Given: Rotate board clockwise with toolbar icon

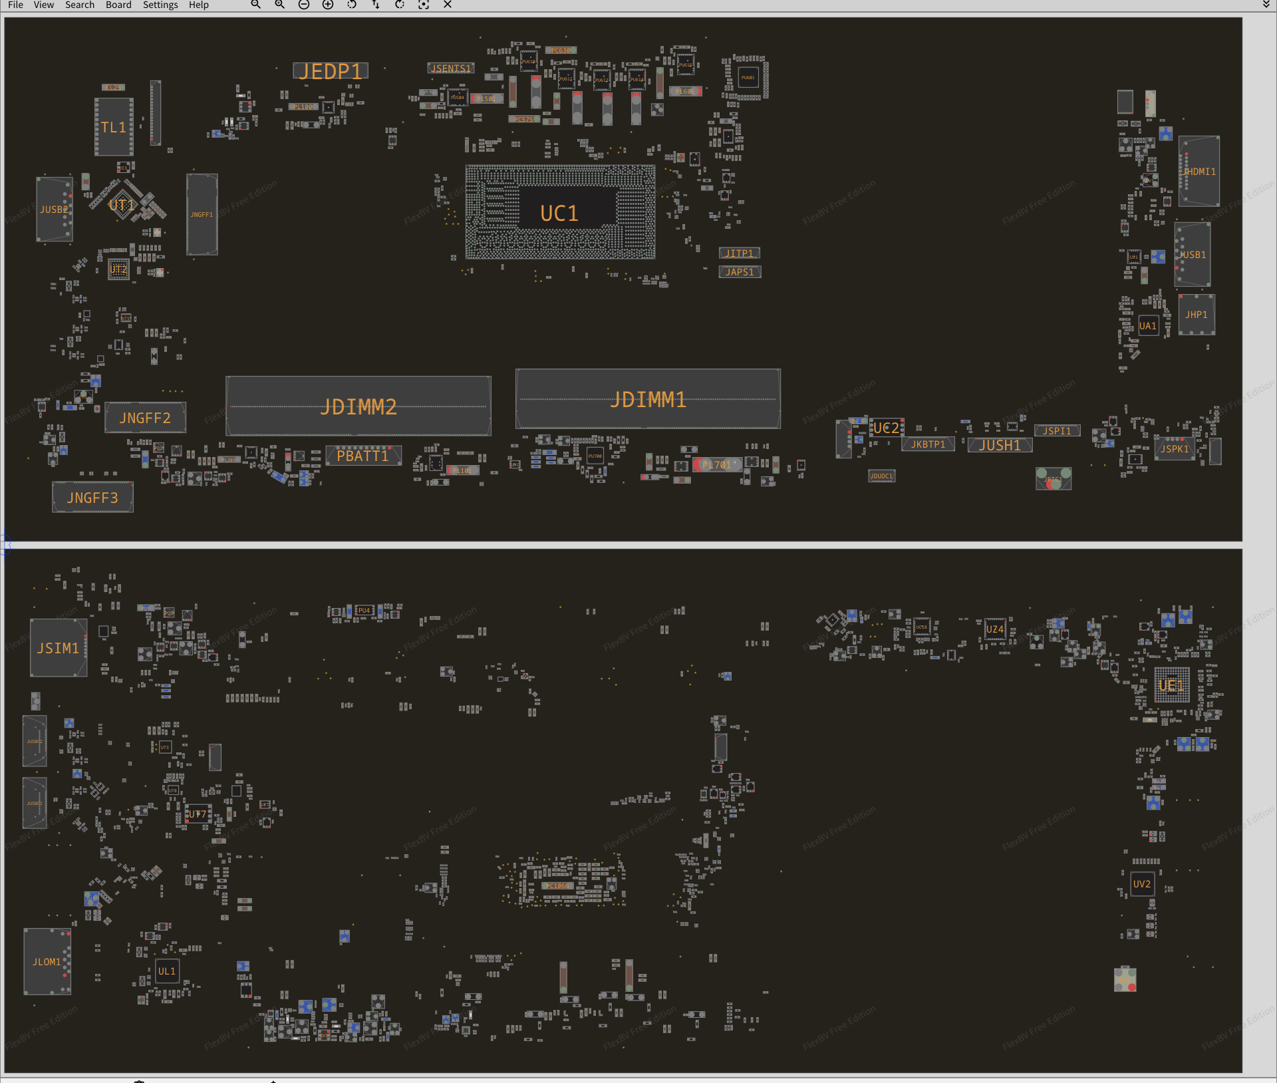Looking at the screenshot, I should (400, 5).
